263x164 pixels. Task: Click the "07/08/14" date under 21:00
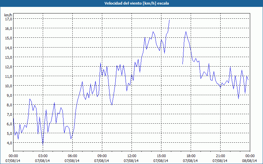click(x=220, y=161)
